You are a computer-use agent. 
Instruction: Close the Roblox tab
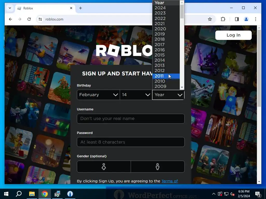point(71,8)
